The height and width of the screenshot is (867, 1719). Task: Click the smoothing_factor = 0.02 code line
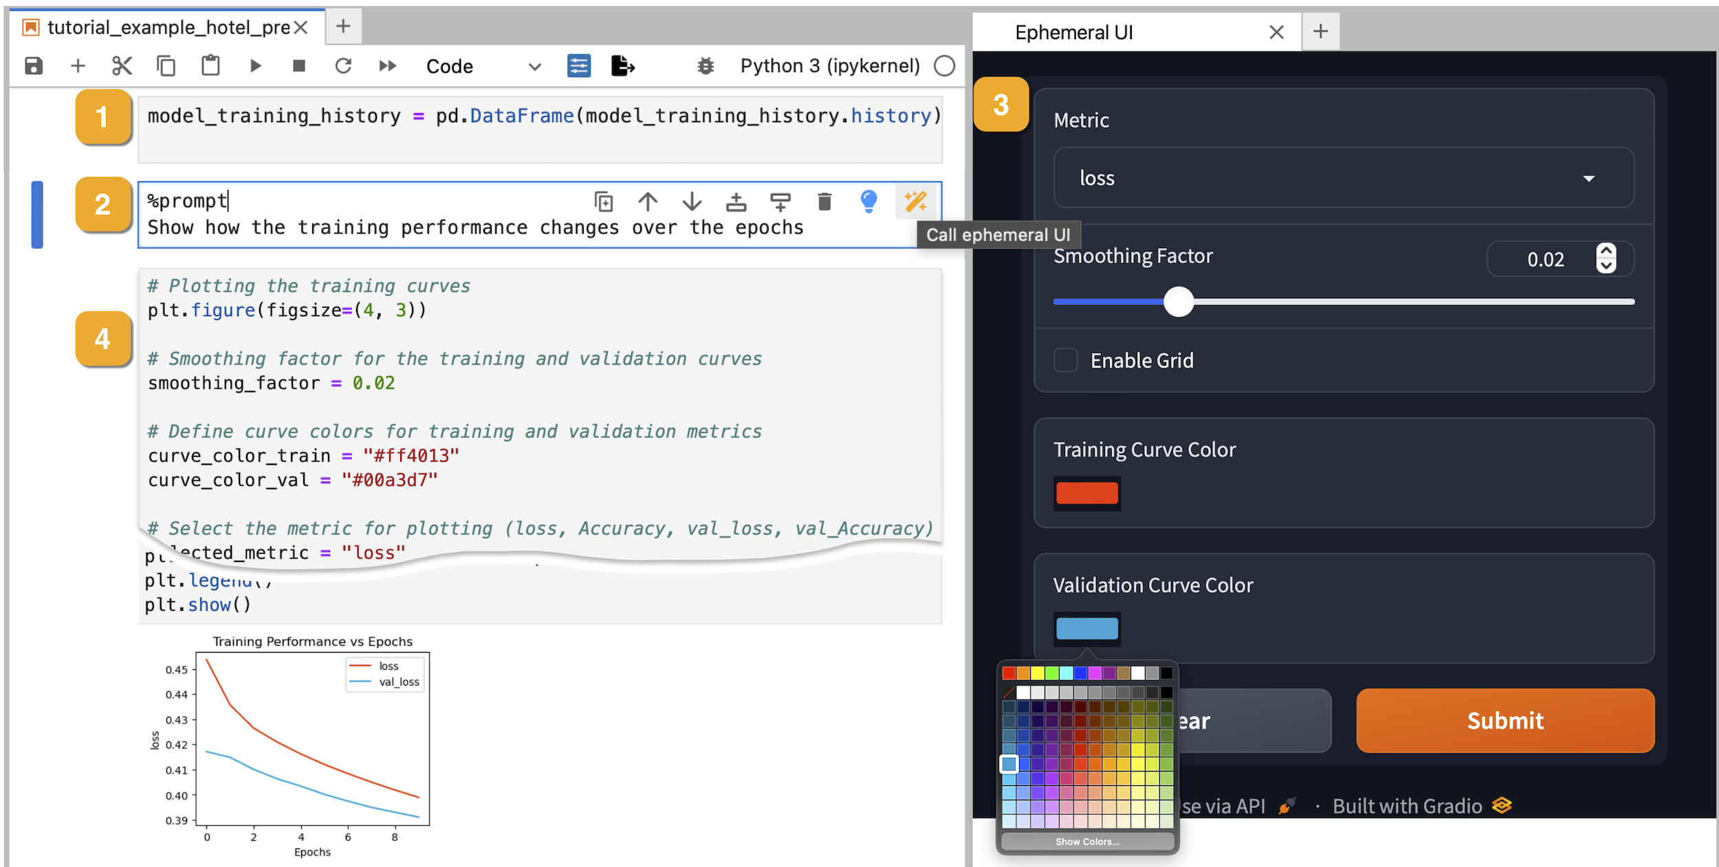click(x=272, y=383)
